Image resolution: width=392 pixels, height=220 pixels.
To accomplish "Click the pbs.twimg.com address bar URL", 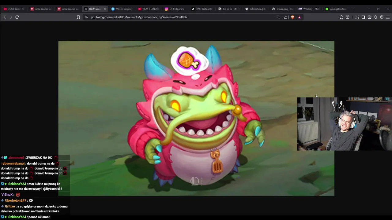I will [139, 17].
